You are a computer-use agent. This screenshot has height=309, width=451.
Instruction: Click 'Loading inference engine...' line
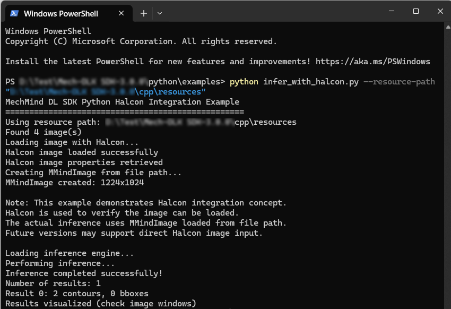click(70, 253)
